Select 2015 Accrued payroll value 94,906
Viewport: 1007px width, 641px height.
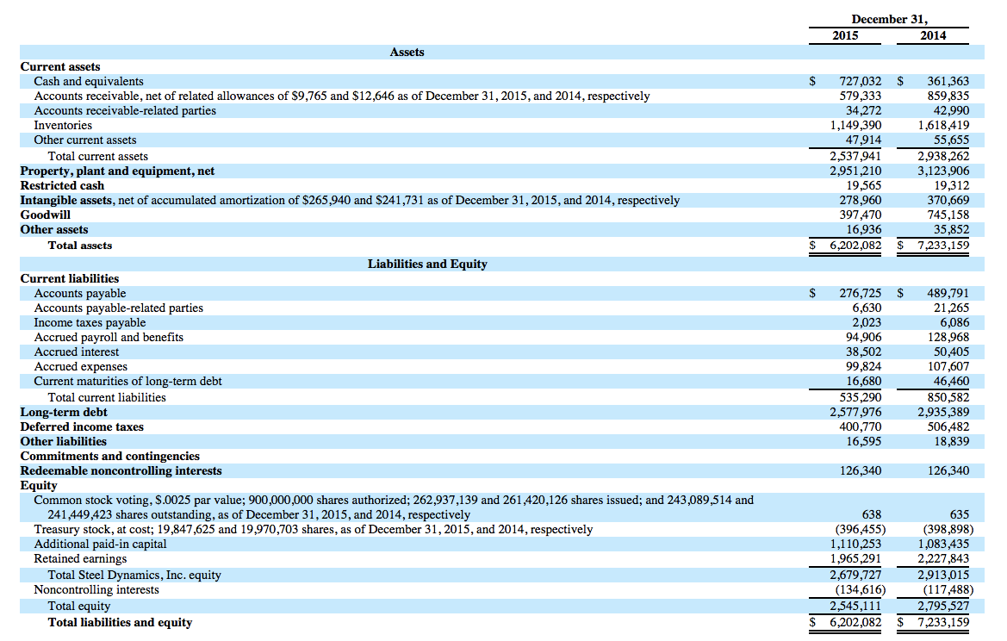(863, 337)
